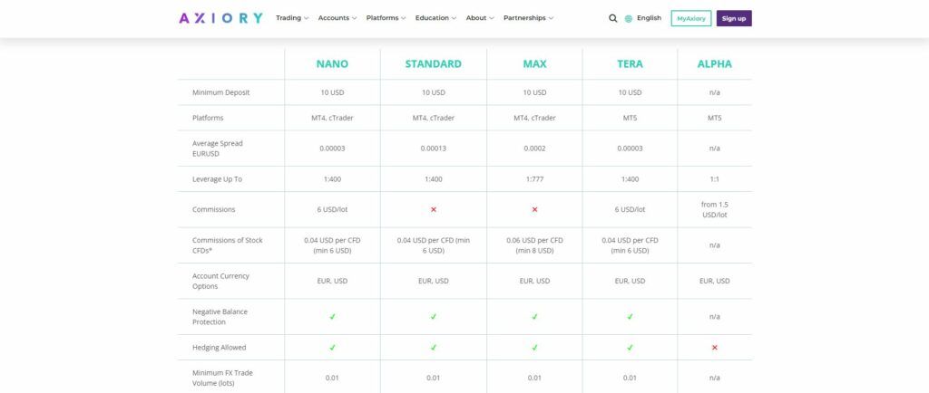Image resolution: width=929 pixels, height=393 pixels.
Task: Click Tera Negative Balance Protection checkmark
Action: 630,317
